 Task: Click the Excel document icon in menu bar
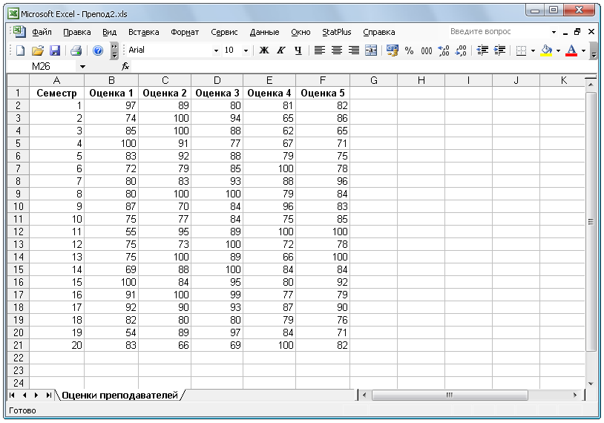coord(19,32)
